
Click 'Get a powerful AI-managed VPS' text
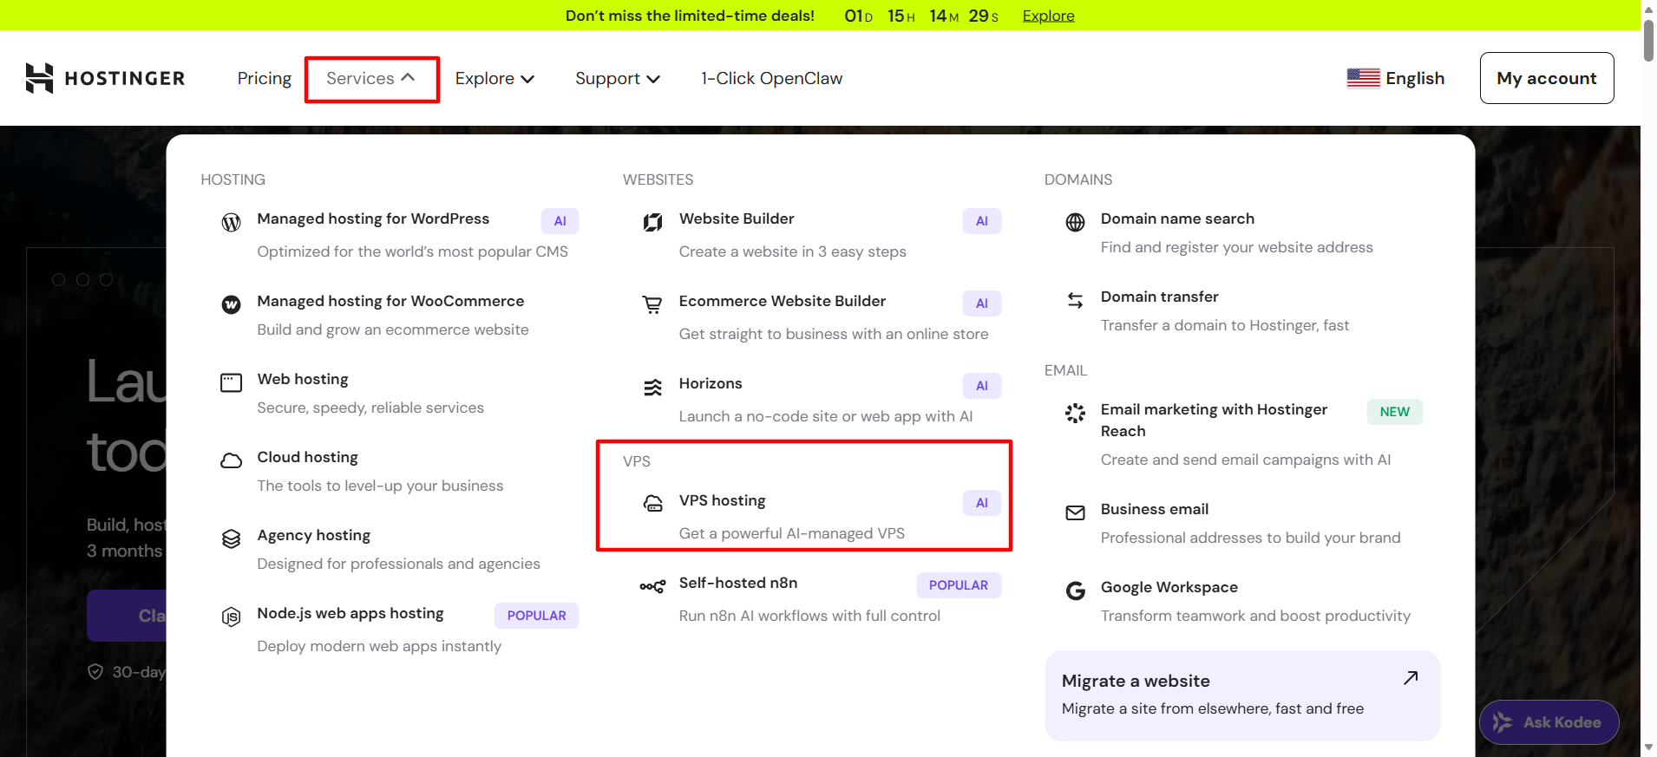(792, 533)
